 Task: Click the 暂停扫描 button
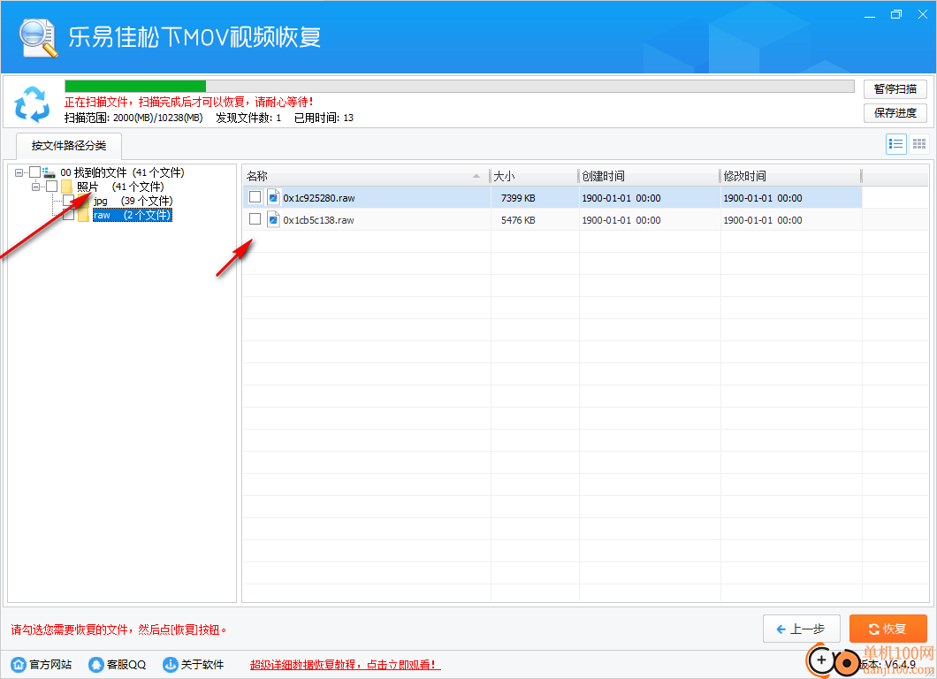coord(895,89)
